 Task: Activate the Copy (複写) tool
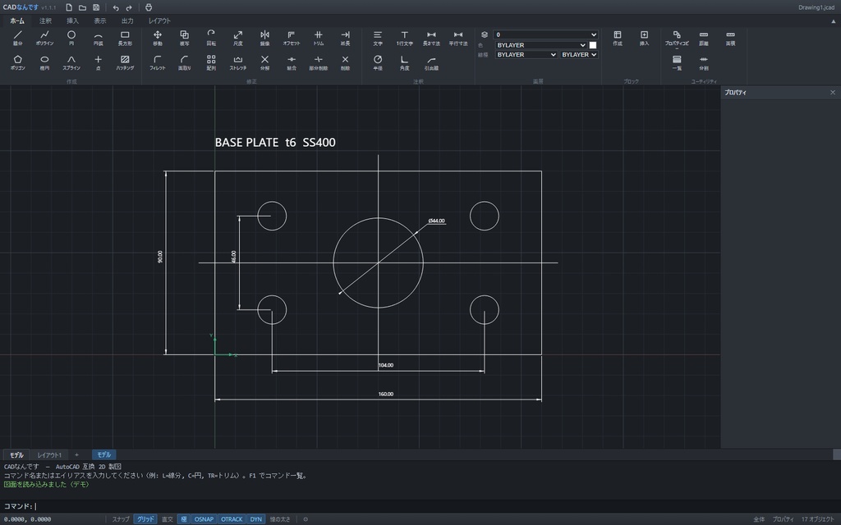click(185, 38)
